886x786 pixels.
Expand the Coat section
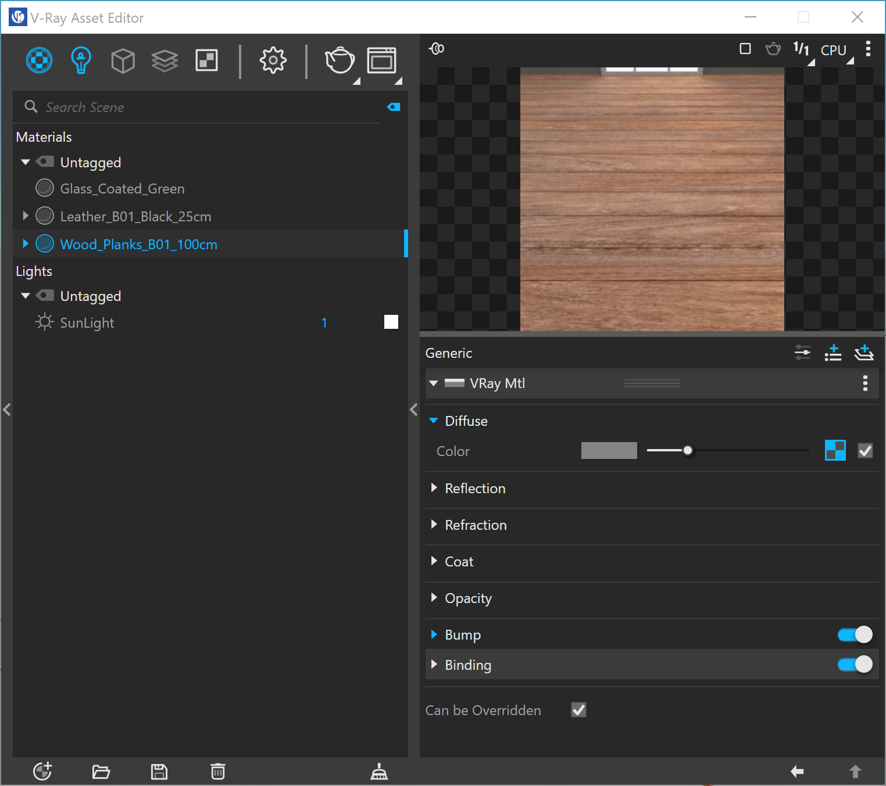[434, 561]
